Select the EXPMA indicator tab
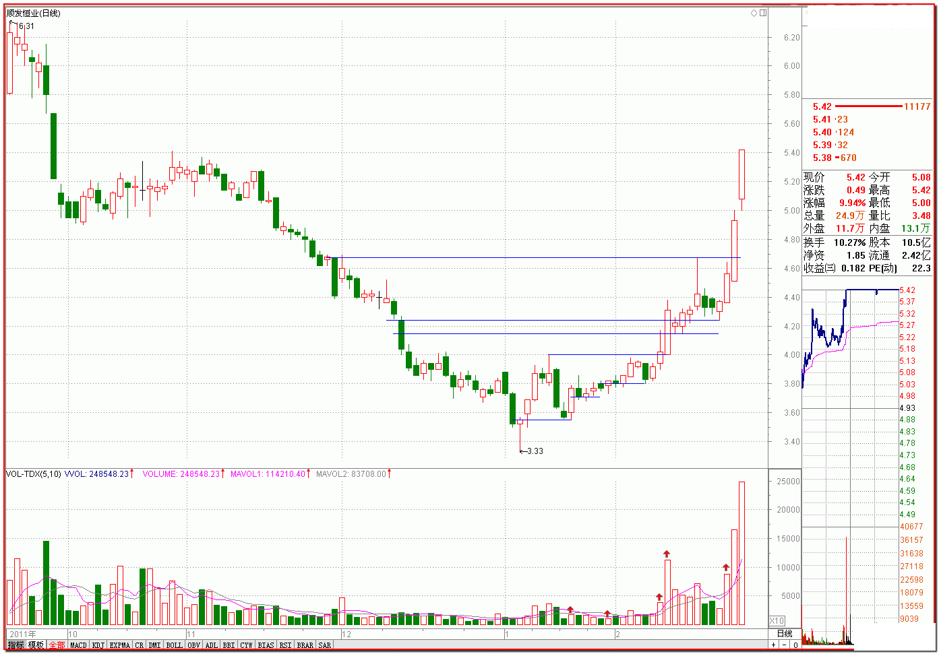This screenshot has width=939, height=654. tap(120, 645)
